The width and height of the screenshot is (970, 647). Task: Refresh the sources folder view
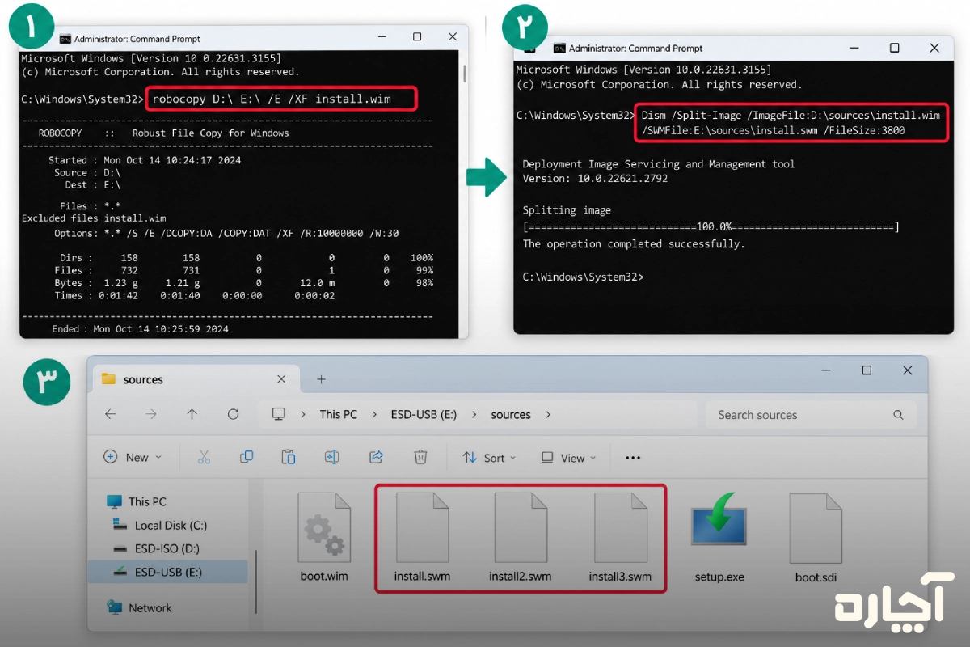point(234,414)
